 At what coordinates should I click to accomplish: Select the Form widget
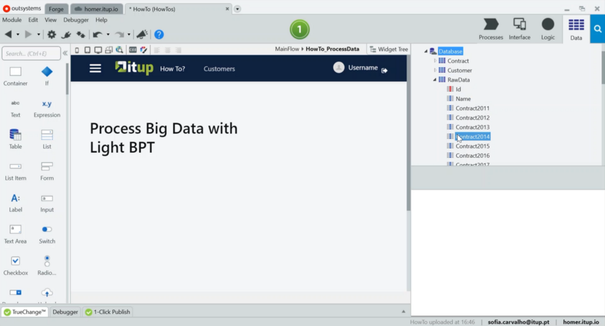click(47, 171)
